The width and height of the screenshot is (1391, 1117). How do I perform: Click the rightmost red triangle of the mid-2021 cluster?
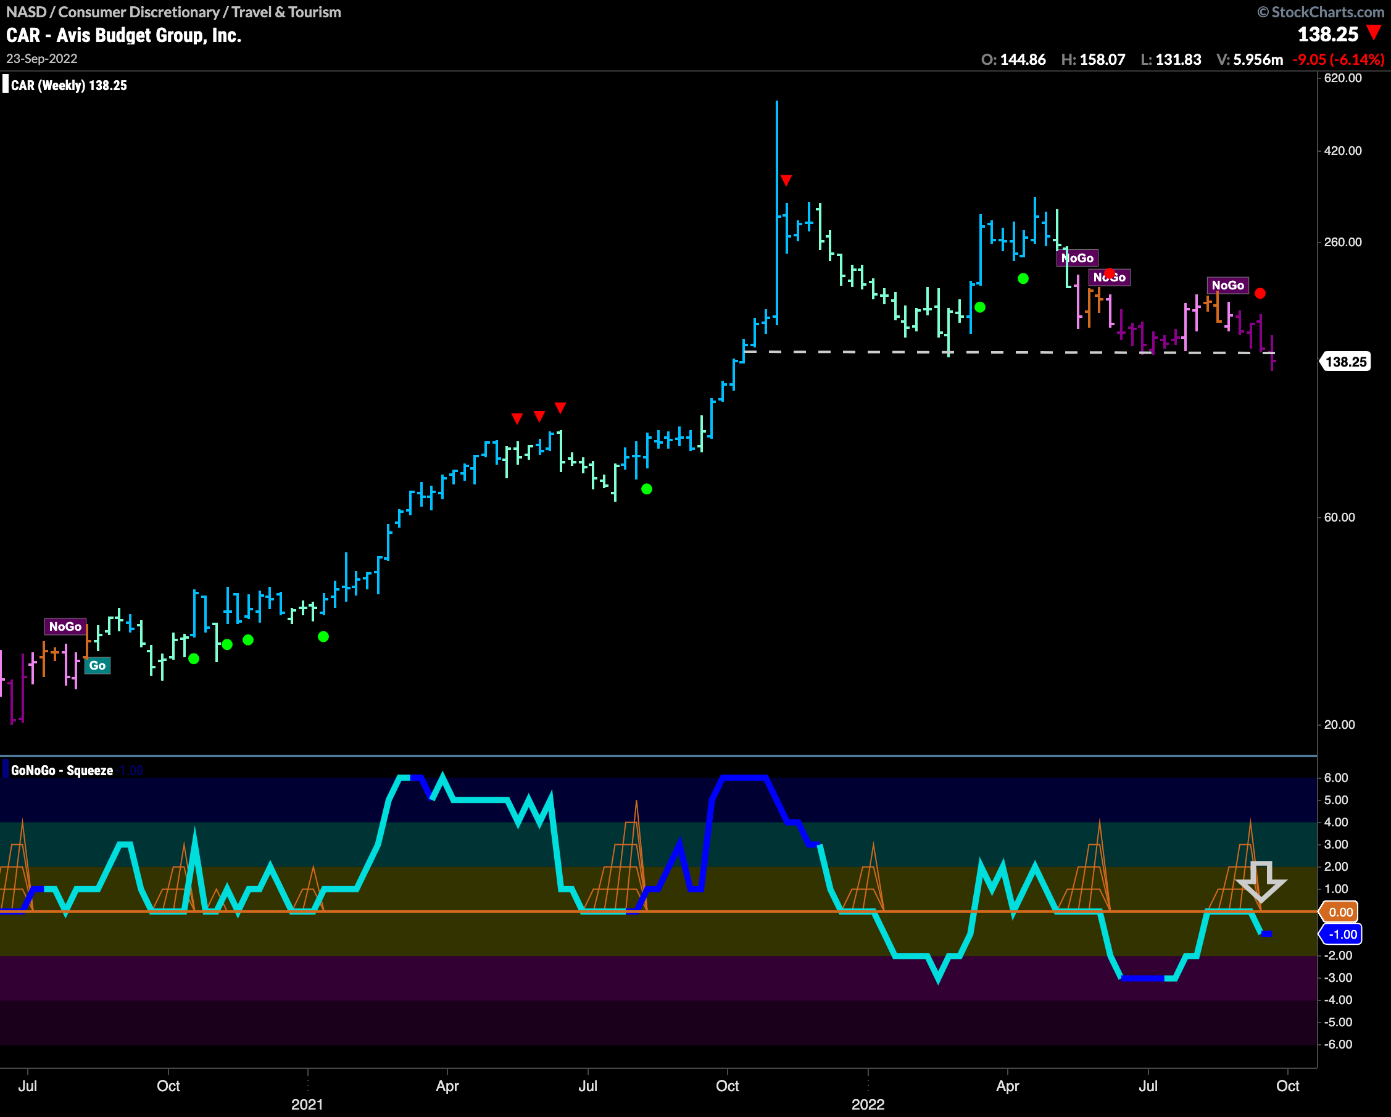click(x=560, y=408)
